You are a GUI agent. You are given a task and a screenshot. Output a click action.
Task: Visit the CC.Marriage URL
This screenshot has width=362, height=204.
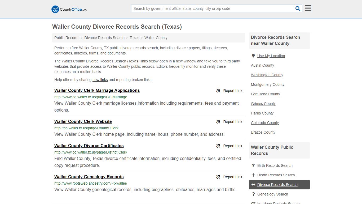(91, 97)
